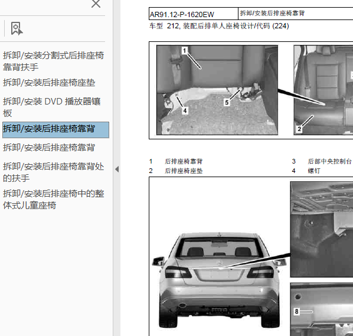The image size is (353, 336).
Task: Click the rear view car image
Action: point(219,279)
